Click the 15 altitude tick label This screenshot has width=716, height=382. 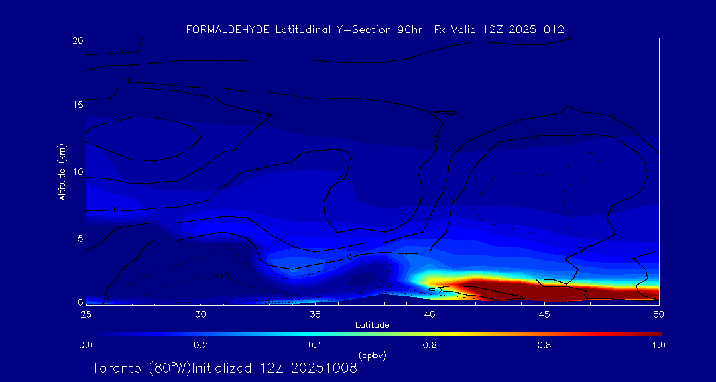click(x=76, y=105)
